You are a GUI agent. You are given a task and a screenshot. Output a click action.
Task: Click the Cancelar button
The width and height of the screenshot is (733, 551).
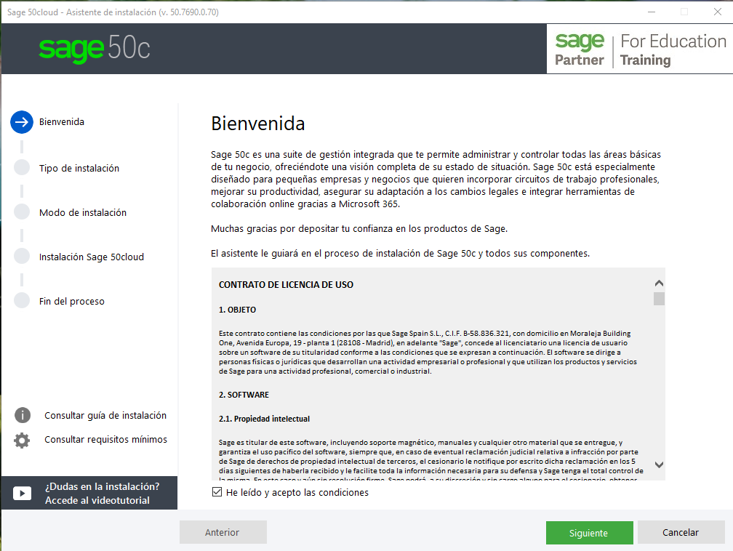point(681,532)
